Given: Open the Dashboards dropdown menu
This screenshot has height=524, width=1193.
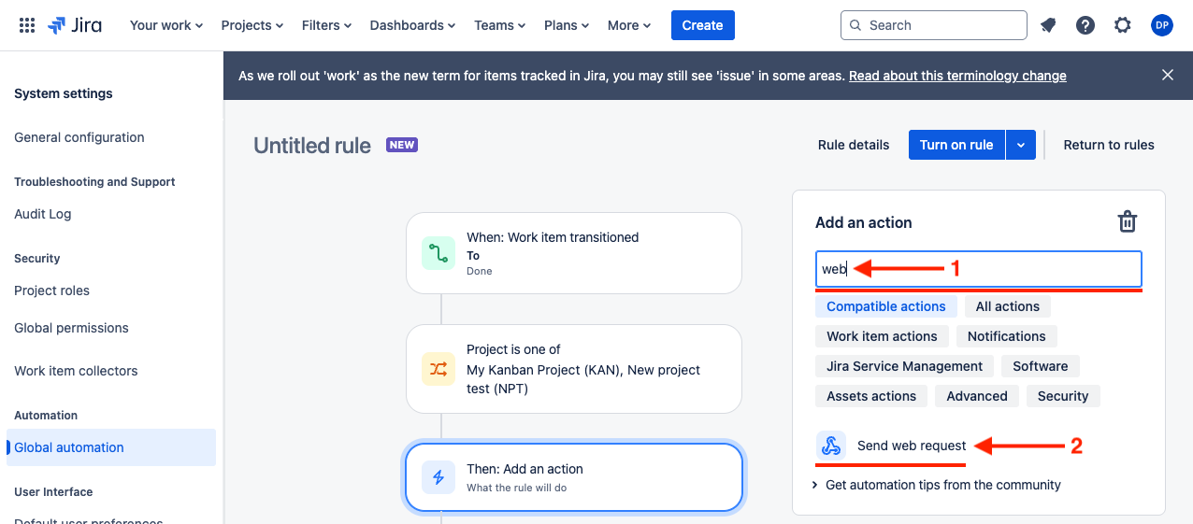Looking at the screenshot, I should coord(413,25).
